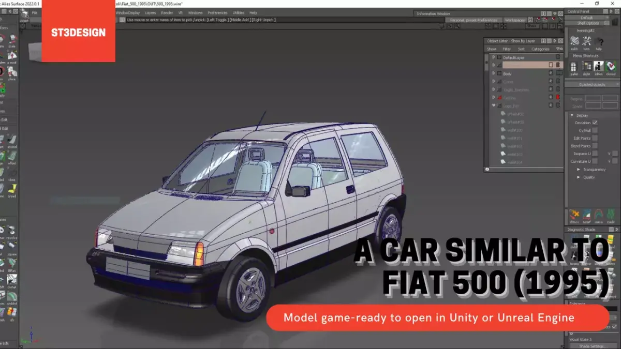Open Object Lister Sort menu
Image resolution: width=621 pixels, height=349 pixels.
521,49
